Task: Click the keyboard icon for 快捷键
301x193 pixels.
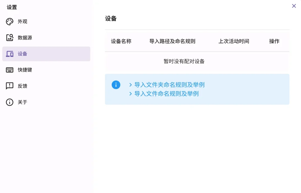Action: coord(10,70)
